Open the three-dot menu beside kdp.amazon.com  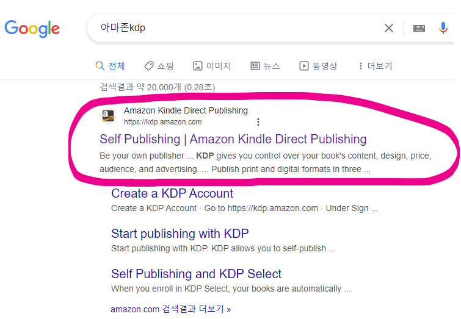pos(258,122)
